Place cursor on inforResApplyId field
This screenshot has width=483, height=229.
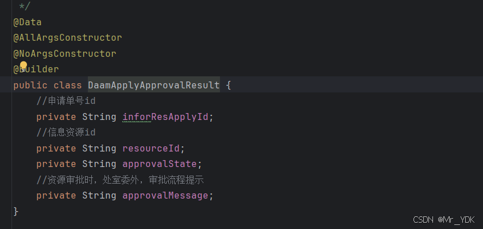[165, 117]
